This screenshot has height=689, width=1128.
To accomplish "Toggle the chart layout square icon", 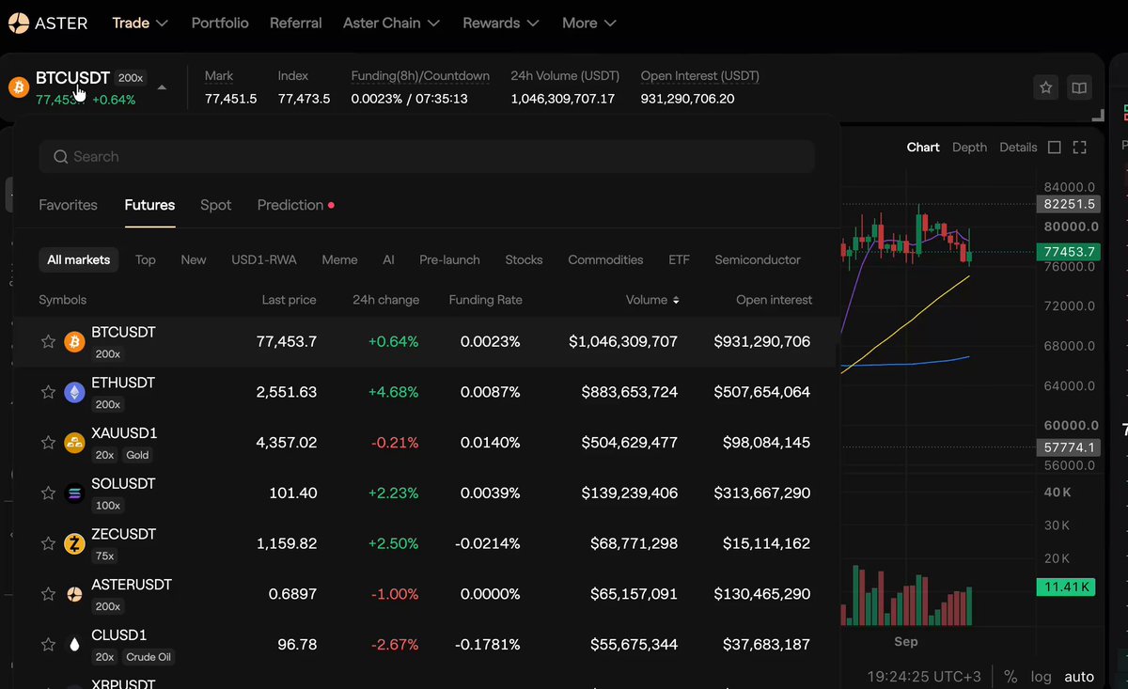I will [1055, 148].
